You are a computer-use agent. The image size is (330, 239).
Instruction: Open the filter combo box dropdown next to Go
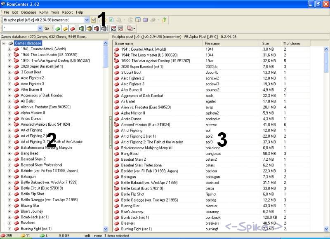(40, 28)
